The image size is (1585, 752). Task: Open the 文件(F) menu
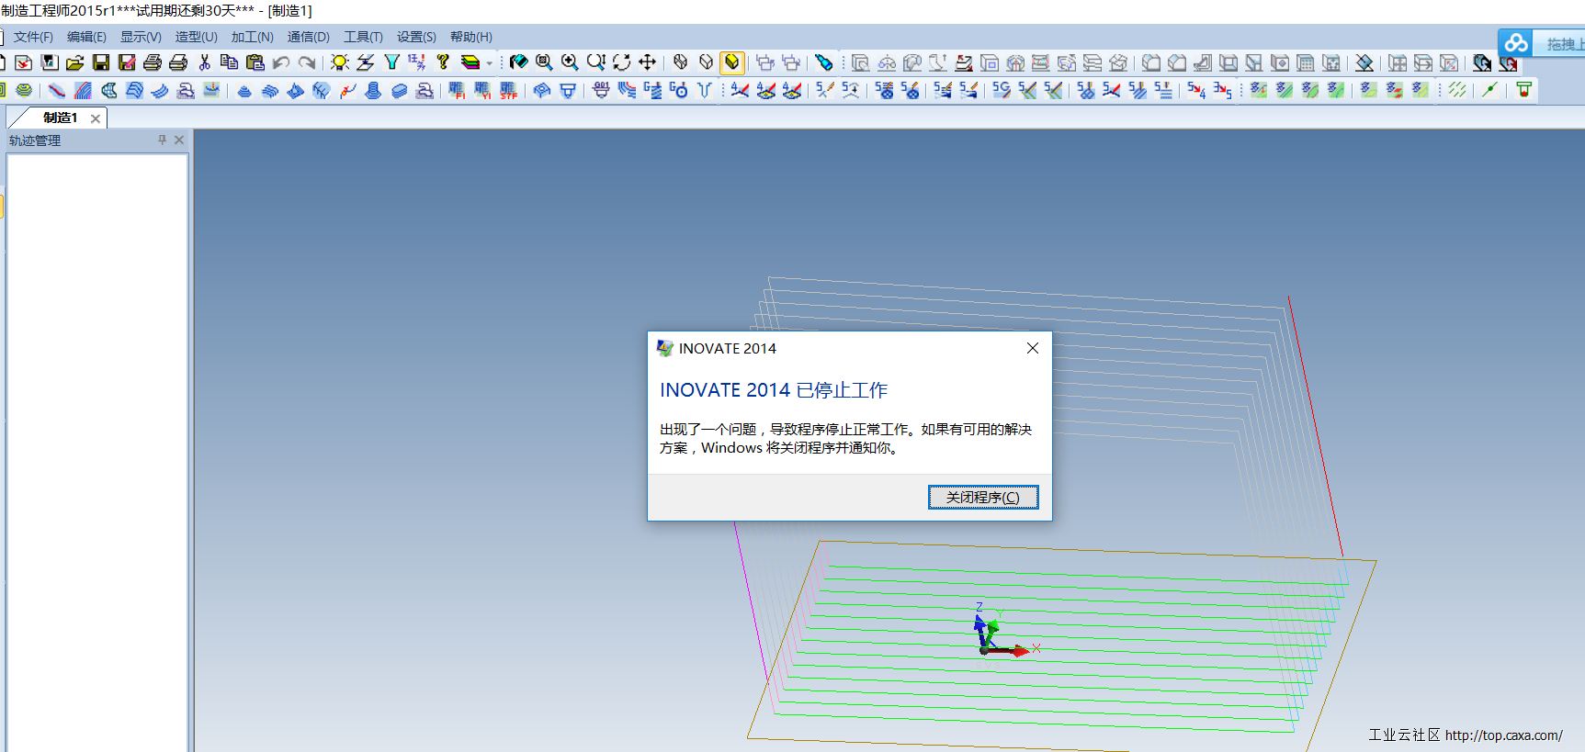(33, 37)
